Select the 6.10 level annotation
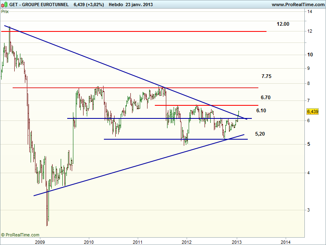Image resolution: width=326 pixels, height=245 pixels. point(261,111)
